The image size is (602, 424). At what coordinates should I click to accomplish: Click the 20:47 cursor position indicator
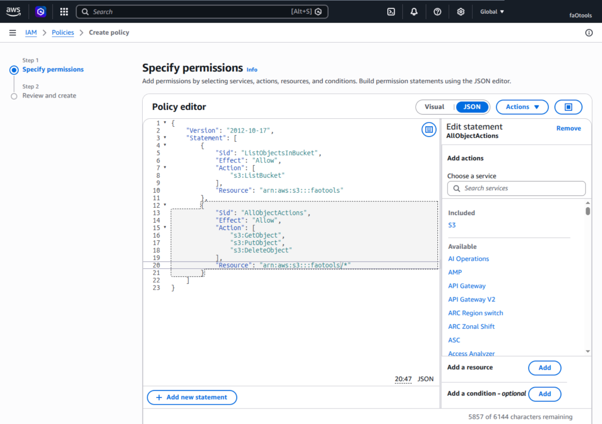[x=403, y=379]
